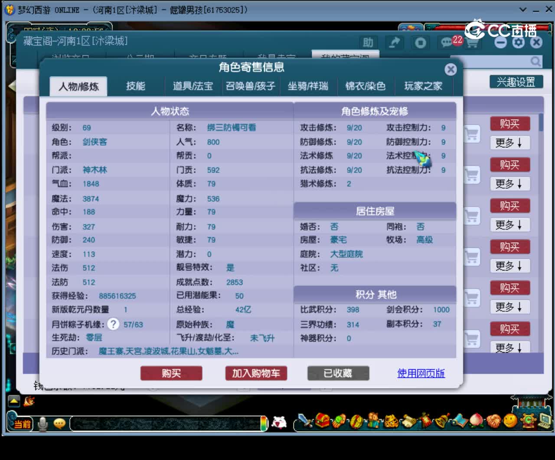Open the 道具/法宝 tab
Screen dimensions: 555x460
193,86
